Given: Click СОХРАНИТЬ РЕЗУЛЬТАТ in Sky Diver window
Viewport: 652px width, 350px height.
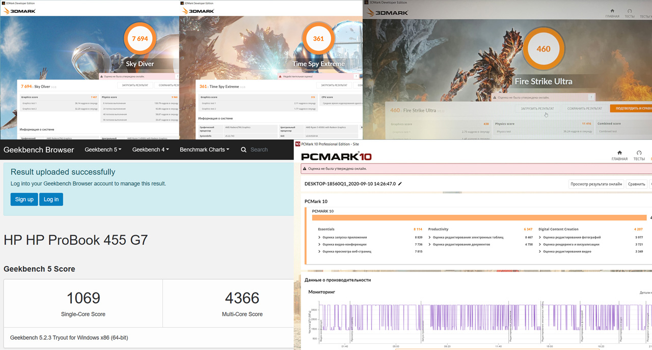Looking at the screenshot, I should (x=166, y=85).
